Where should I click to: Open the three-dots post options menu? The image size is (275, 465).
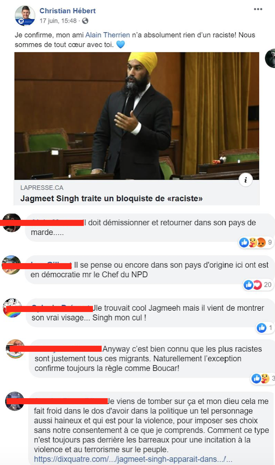[258, 9]
